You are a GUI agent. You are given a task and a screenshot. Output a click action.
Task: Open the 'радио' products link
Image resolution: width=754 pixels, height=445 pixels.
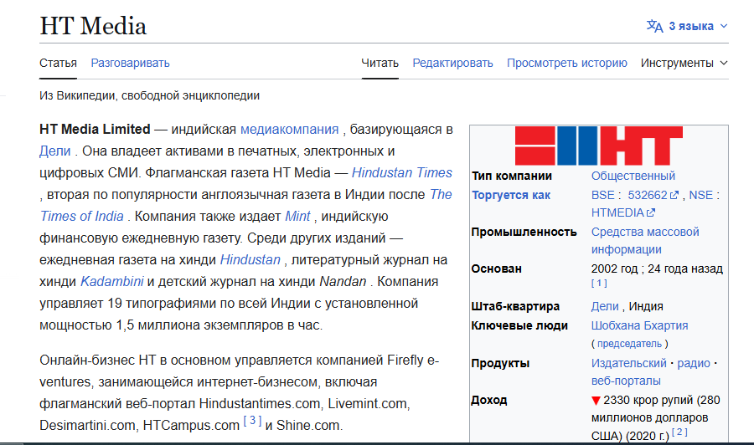(694, 363)
